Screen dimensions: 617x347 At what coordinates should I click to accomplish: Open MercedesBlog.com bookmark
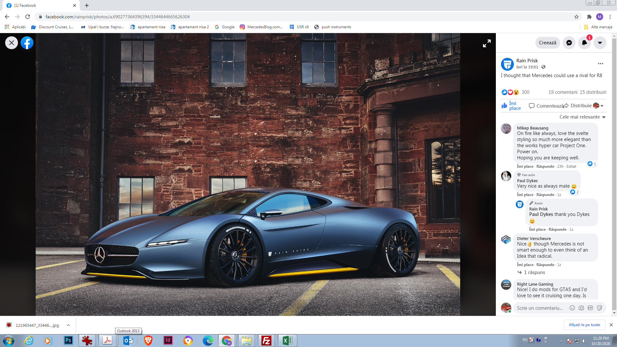[261, 27]
